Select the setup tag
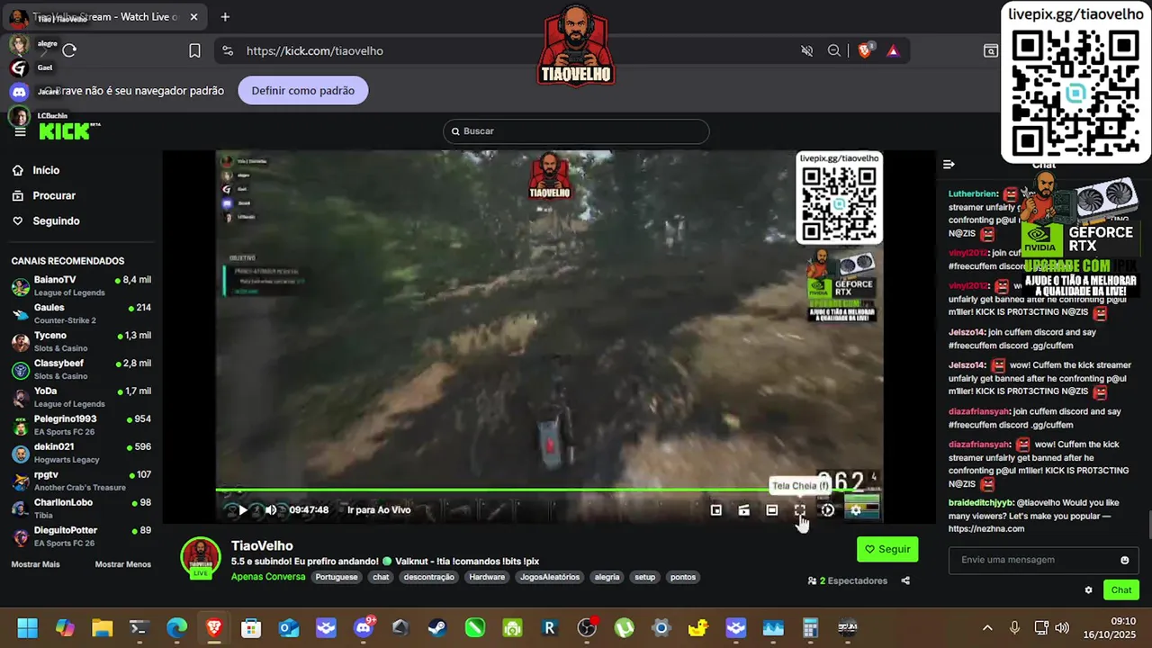 (644, 577)
